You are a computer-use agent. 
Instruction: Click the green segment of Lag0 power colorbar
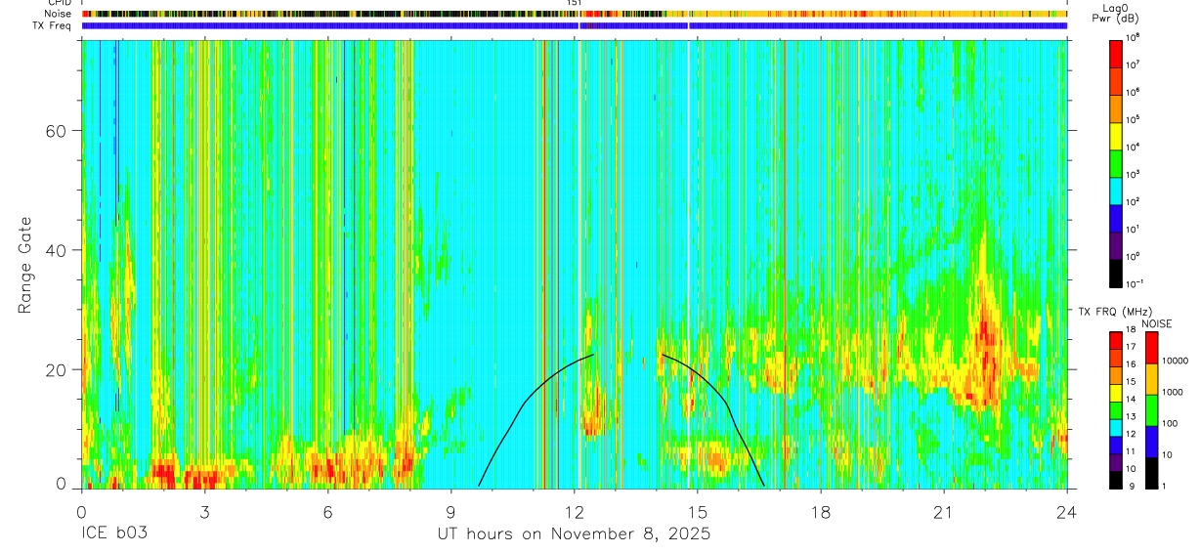(x=1116, y=161)
